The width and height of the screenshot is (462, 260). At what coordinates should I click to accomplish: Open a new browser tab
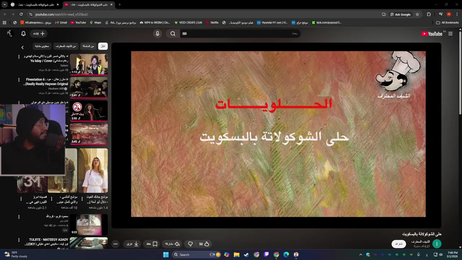(119, 5)
